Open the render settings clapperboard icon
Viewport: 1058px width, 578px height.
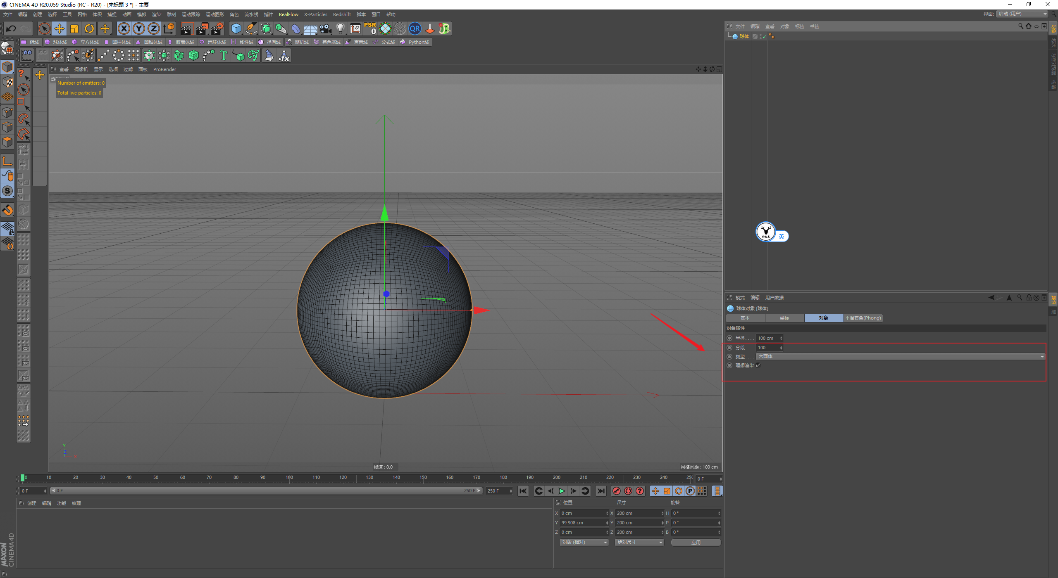point(217,28)
